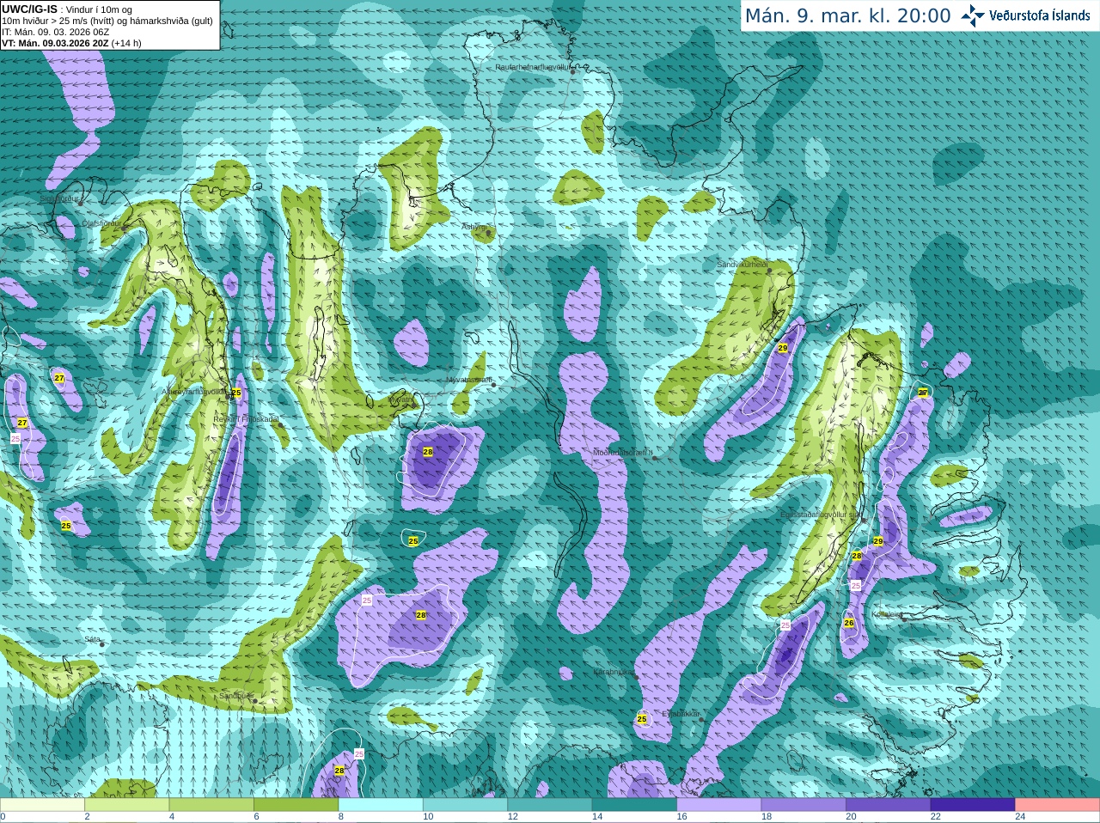Select the 22–24 m/s dark indigo legend segment

click(973, 805)
